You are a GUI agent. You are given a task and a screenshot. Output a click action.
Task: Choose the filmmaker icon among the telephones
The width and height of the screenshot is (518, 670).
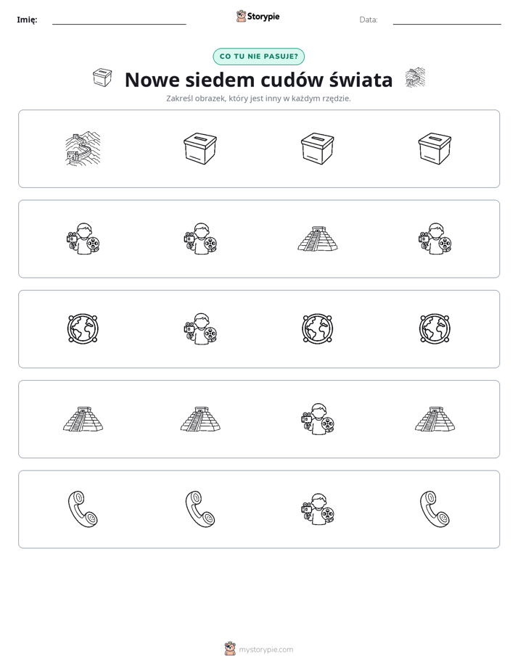(318, 509)
